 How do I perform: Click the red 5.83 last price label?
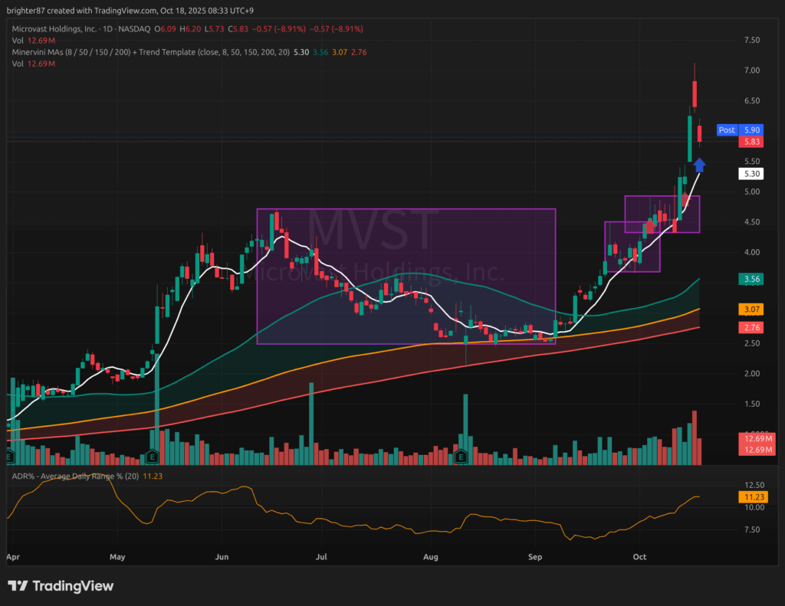coord(751,142)
